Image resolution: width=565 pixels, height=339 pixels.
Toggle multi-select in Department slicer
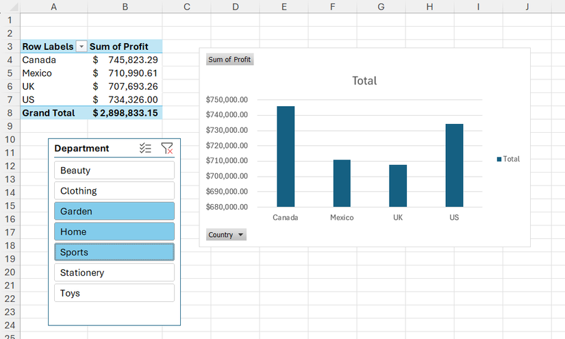[x=145, y=148]
